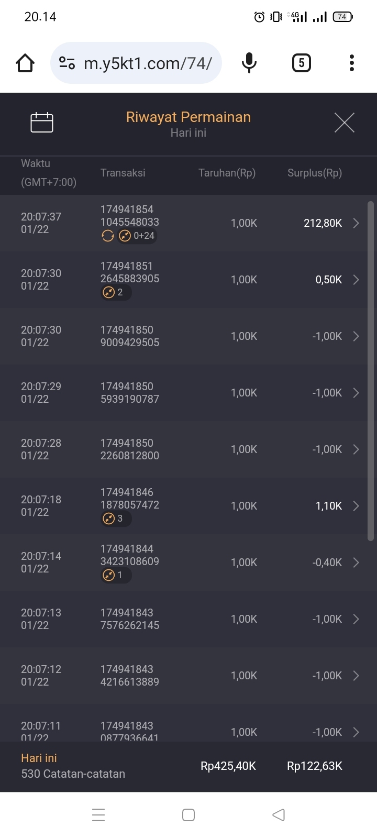The image size is (377, 838).
Task: Tap the Android back navigation button
Action: [x=279, y=815]
